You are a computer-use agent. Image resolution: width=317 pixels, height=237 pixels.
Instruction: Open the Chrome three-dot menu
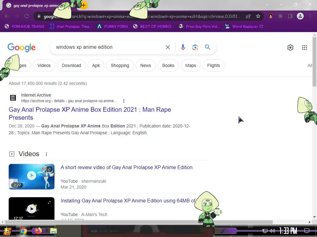click(x=310, y=16)
